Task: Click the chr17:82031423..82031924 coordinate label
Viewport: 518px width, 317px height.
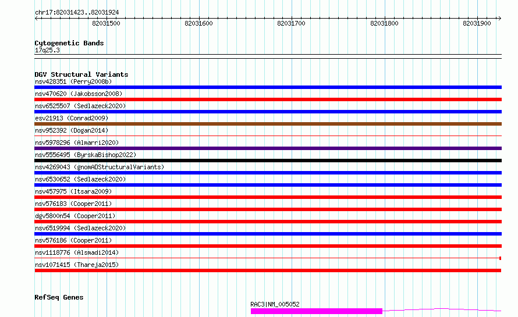Action: pyautogui.click(x=77, y=13)
